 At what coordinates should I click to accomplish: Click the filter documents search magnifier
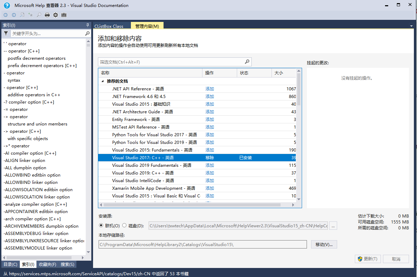tap(247, 62)
